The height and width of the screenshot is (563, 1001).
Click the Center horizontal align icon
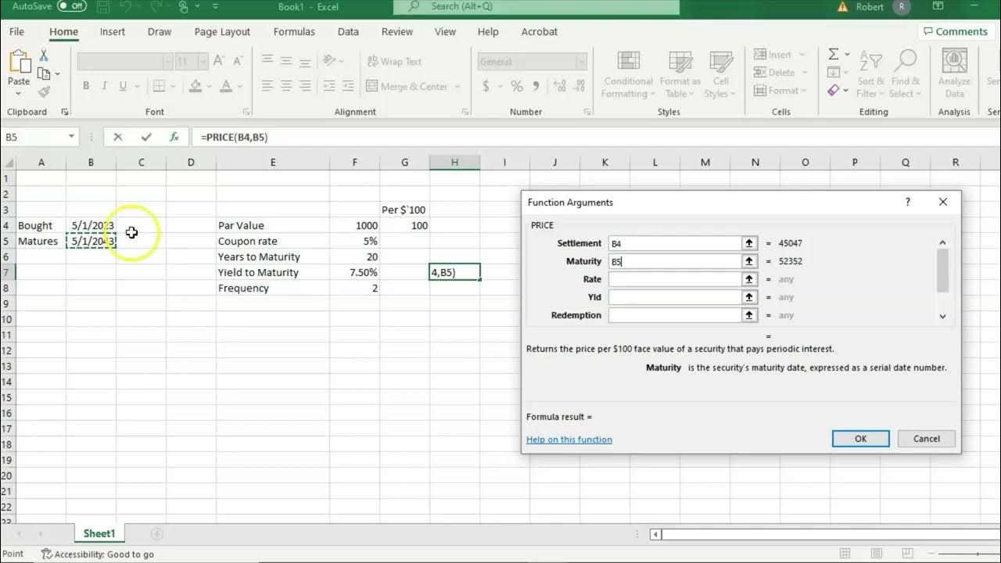coord(286,86)
